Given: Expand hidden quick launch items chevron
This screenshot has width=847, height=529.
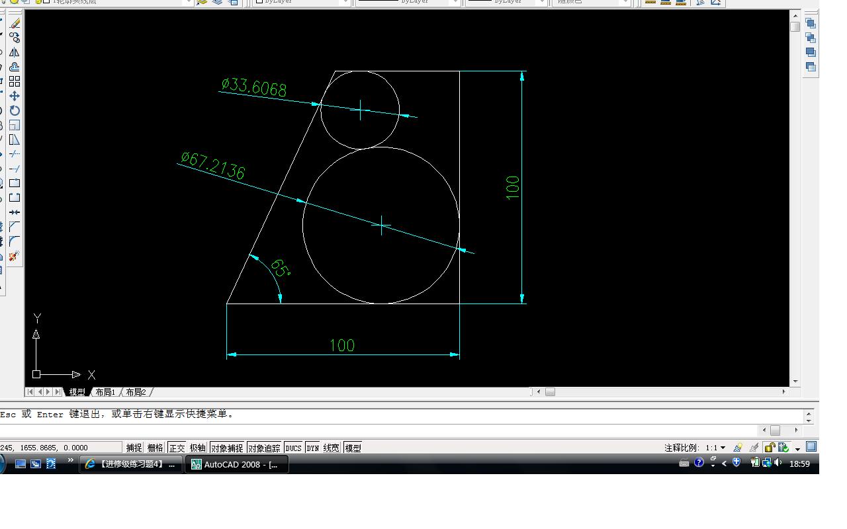Looking at the screenshot, I should click(x=70, y=460).
